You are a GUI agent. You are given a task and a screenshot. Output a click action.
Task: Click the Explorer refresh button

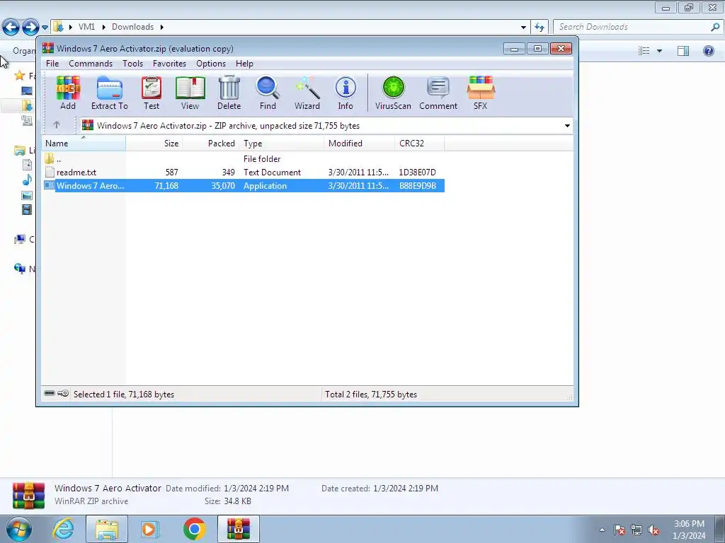pos(540,28)
